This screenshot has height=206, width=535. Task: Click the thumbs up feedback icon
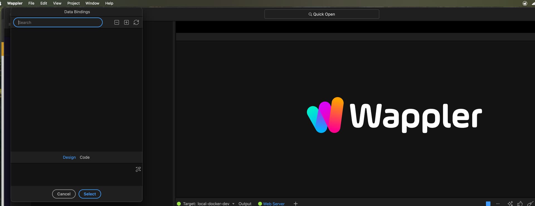pyautogui.click(x=520, y=204)
